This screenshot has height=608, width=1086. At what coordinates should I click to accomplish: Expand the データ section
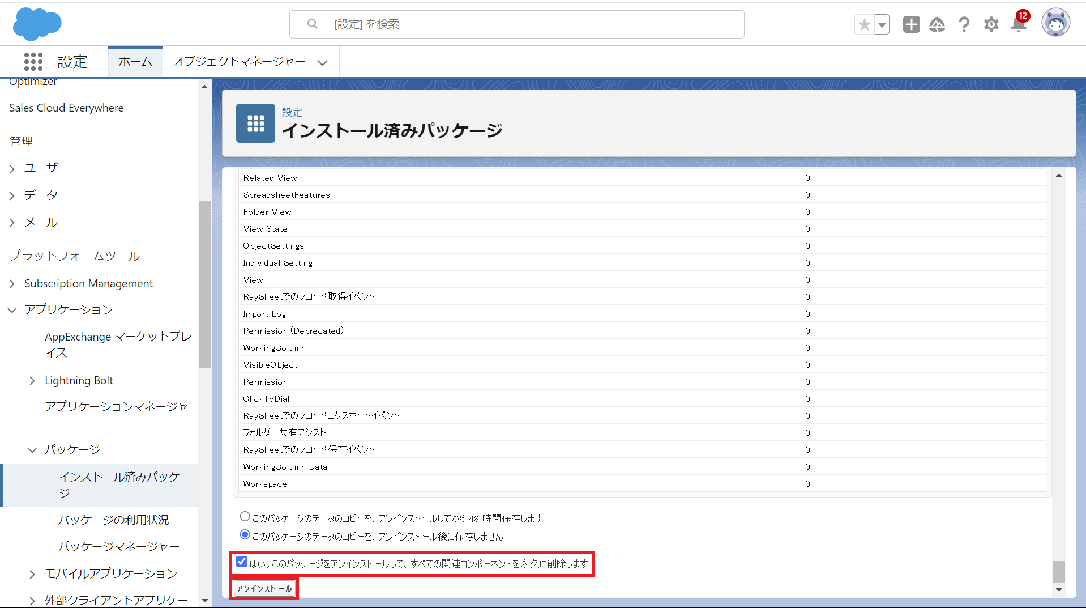pyautogui.click(x=12, y=195)
